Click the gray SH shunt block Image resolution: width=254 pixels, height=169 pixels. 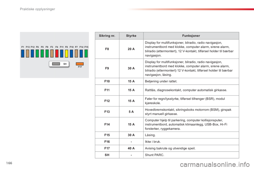[x=56, y=64]
